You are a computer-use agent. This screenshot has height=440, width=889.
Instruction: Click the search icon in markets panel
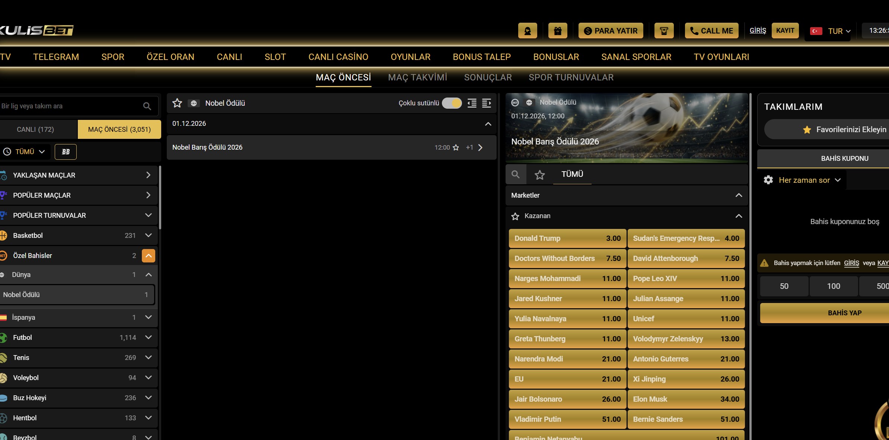pyautogui.click(x=516, y=174)
